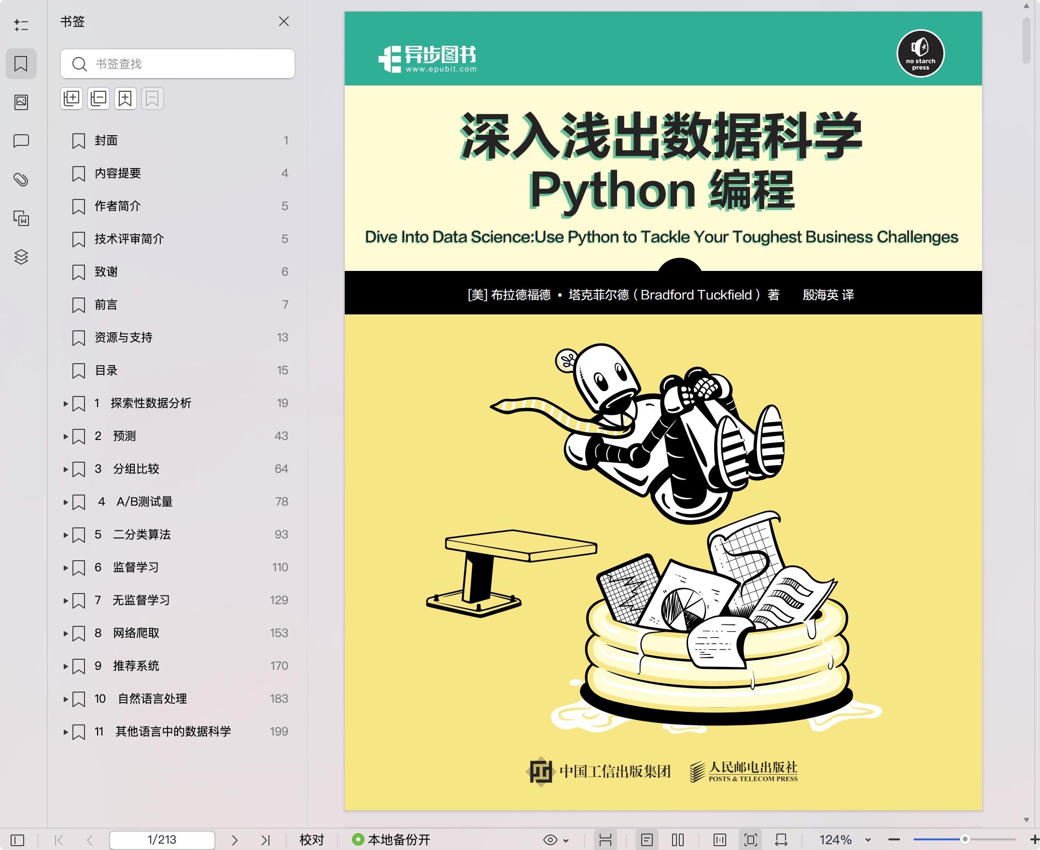Image resolution: width=1040 pixels, height=850 pixels.
Task: Click the document vertical scrollbar thumb
Action: pyautogui.click(x=1026, y=41)
